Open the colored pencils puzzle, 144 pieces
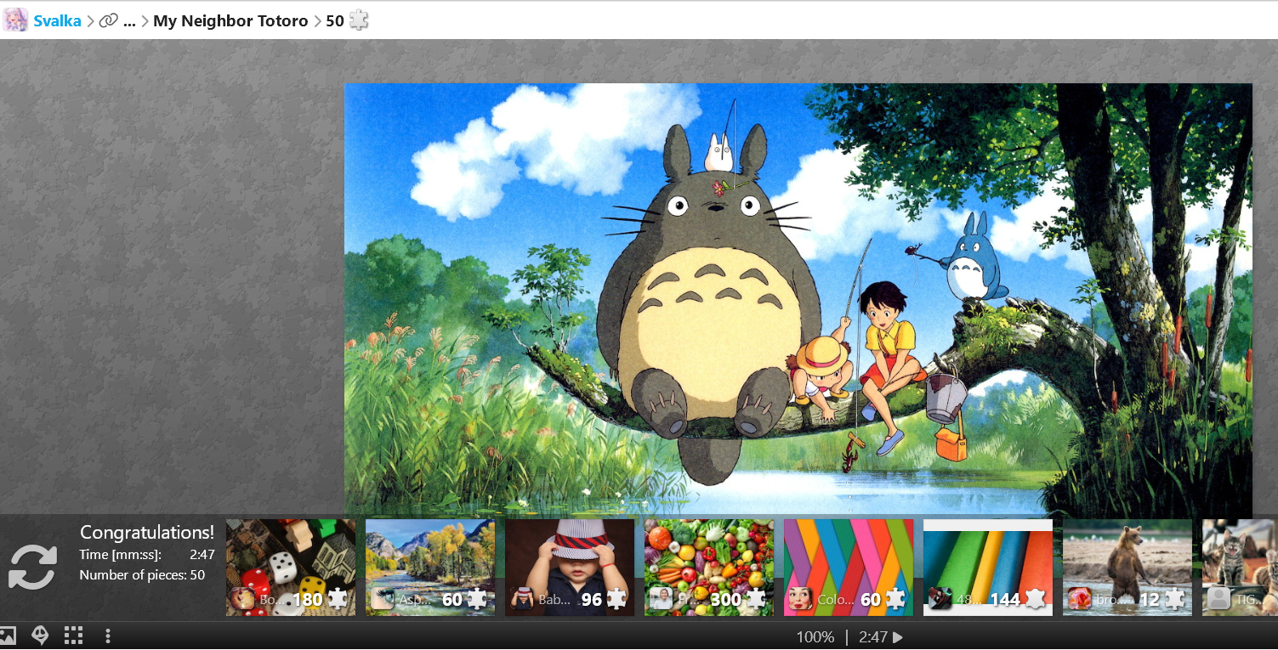Viewport: 1278px width, 650px height. pos(988,568)
